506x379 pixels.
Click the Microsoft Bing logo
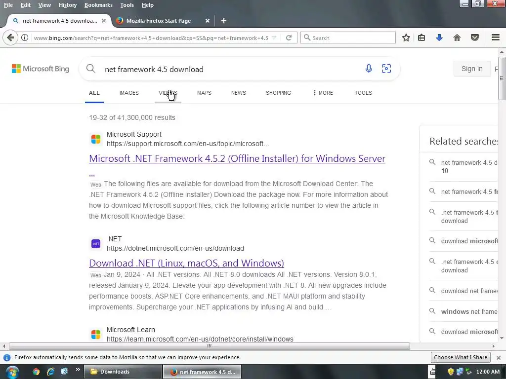pyautogui.click(x=41, y=69)
